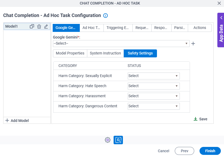Click the Finish button
224x157 pixels.
[210, 151]
